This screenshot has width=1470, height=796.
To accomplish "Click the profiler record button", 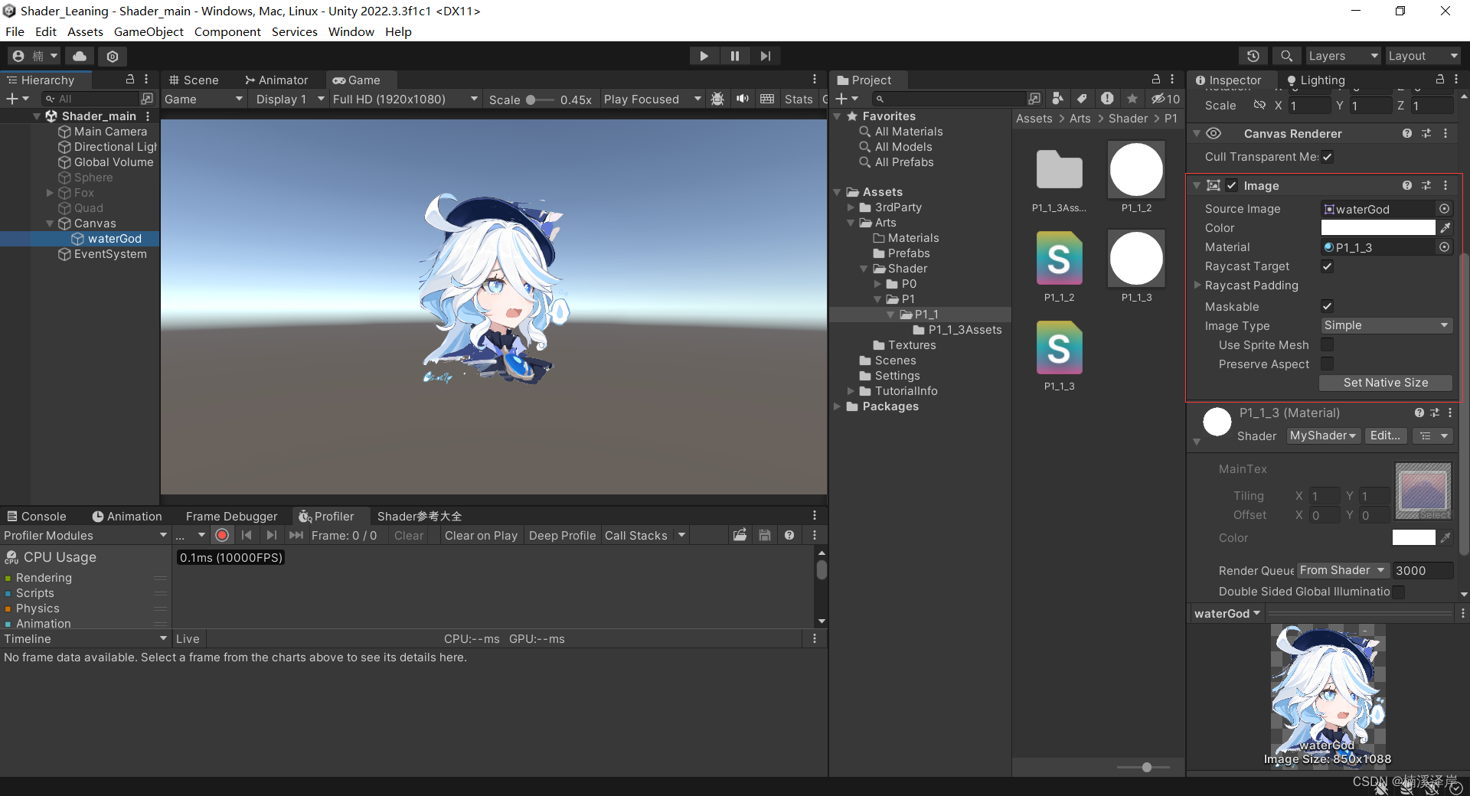I will (222, 535).
